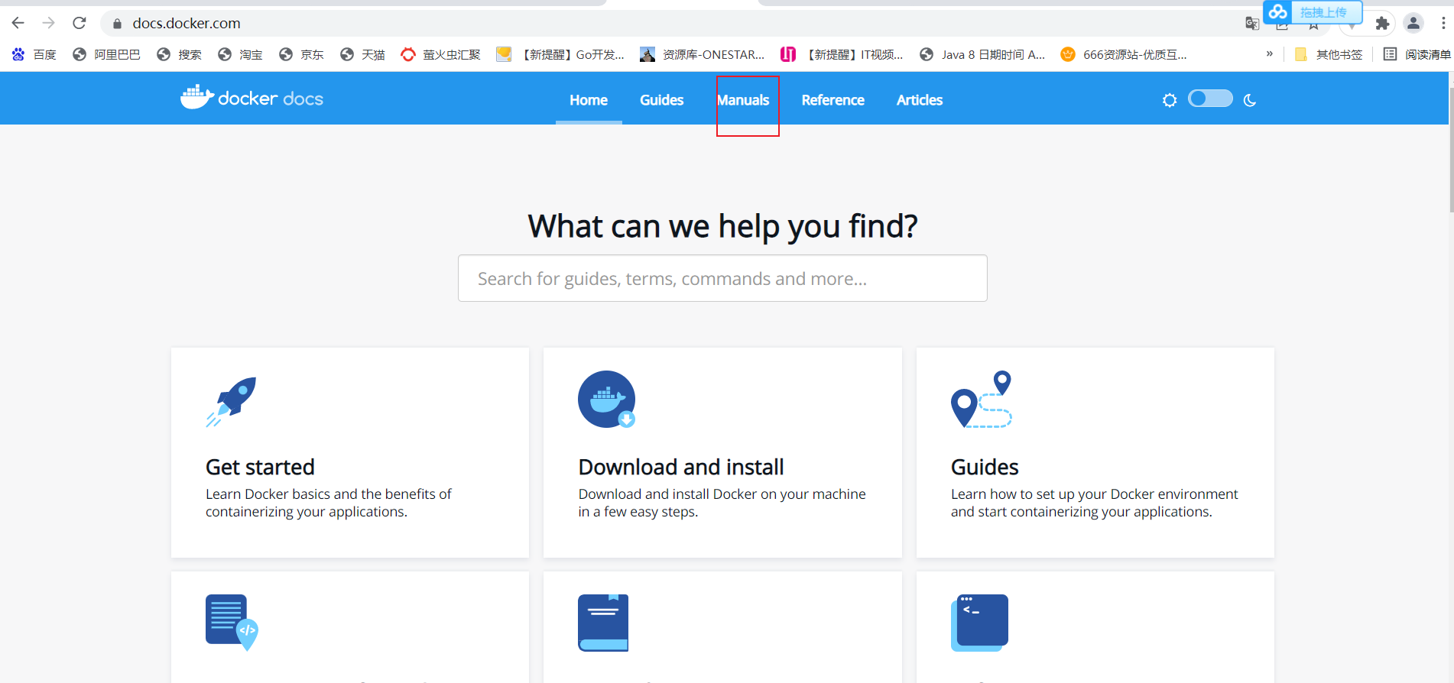This screenshot has height=683, width=1454.
Task: Open the 资源库-ONESTAR bookmark
Action: click(x=703, y=54)
